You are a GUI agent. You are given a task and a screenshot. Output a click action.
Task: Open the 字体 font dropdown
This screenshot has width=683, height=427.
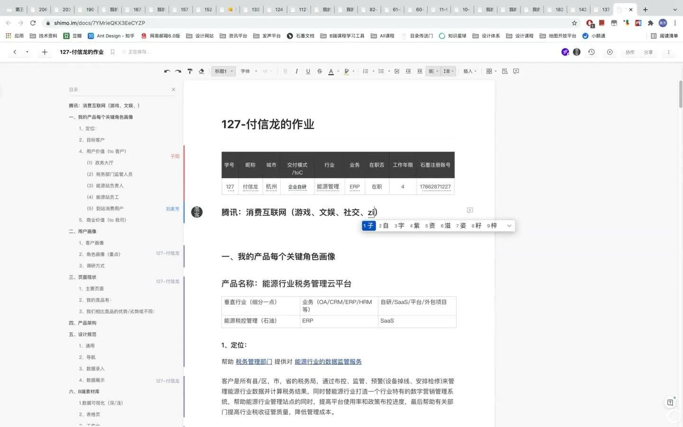pos(249,71)
